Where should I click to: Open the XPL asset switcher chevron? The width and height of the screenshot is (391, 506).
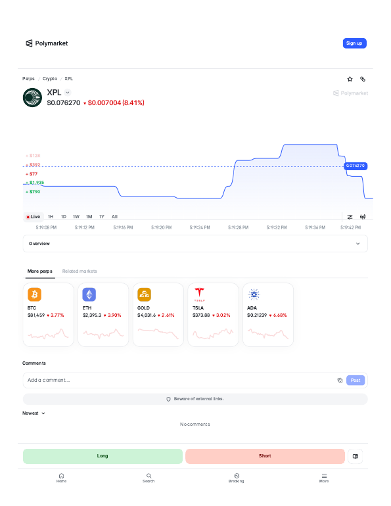click(x=68, y=93)
